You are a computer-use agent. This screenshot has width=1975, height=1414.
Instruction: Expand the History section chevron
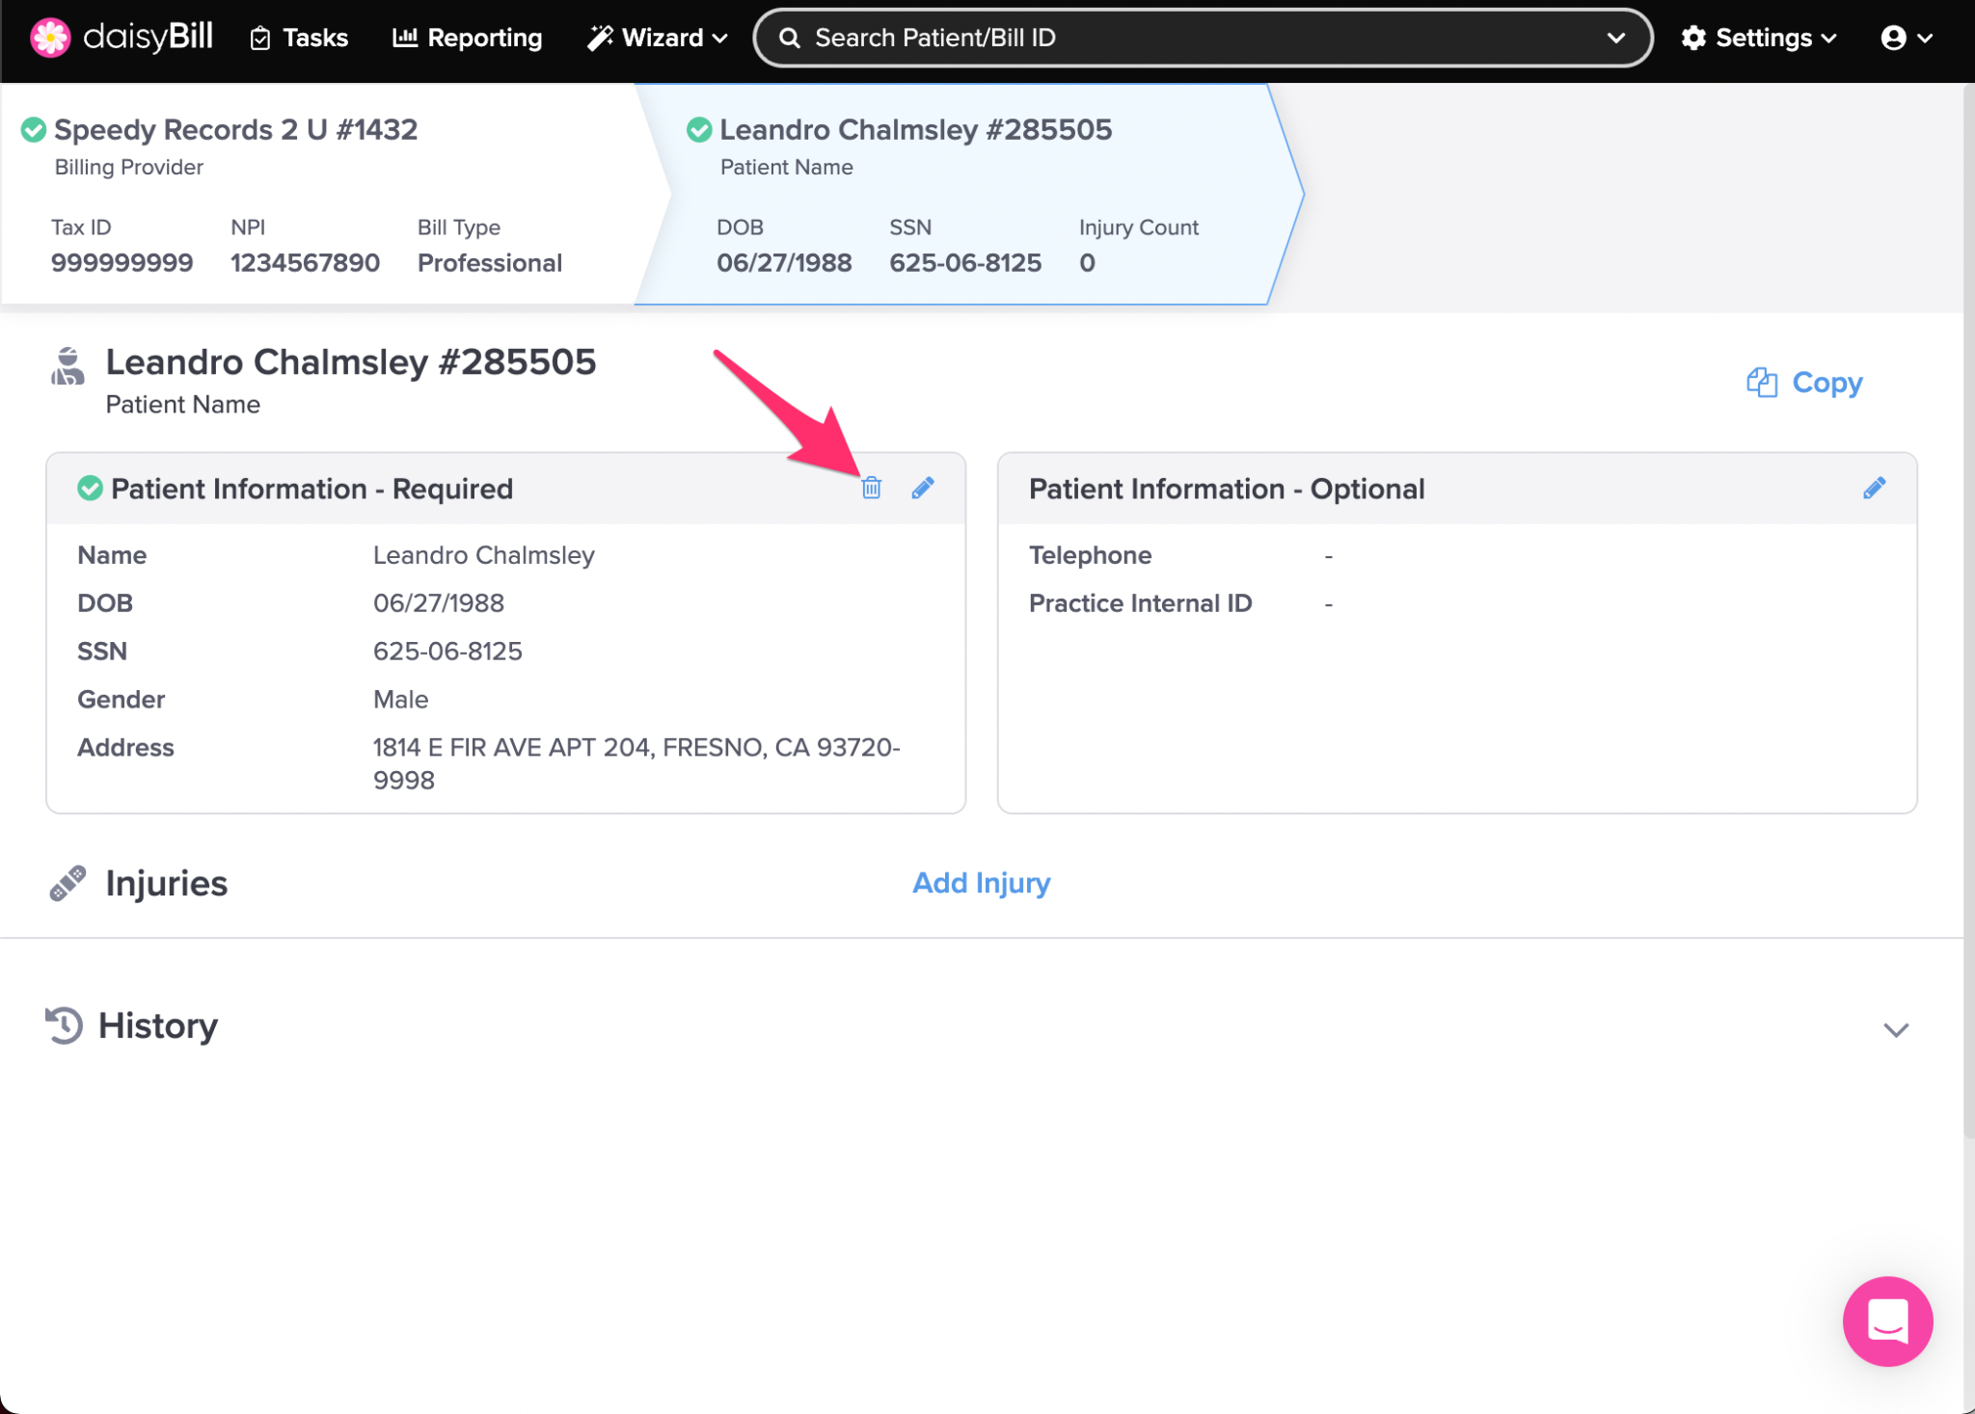[x=1896, y=1029]
